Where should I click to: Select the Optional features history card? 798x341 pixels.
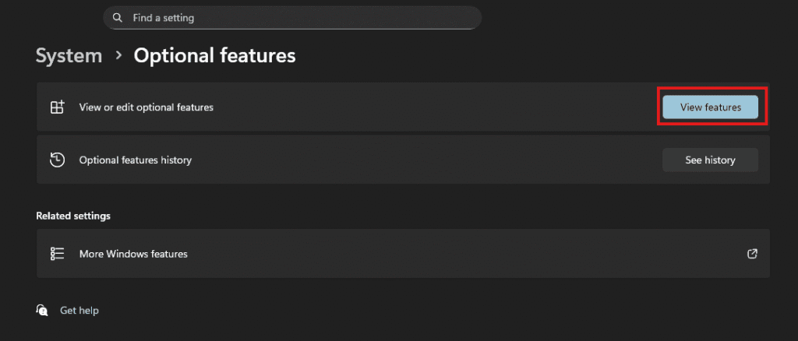pyautogui.click(x=390, y=160)
